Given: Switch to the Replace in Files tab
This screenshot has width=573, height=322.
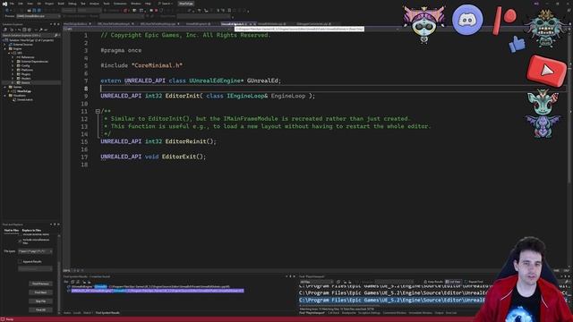Looking at the screenshot, I should tap(31, 231).
